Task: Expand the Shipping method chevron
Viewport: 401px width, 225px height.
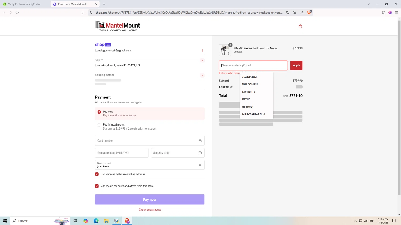Action: point(202,75)
